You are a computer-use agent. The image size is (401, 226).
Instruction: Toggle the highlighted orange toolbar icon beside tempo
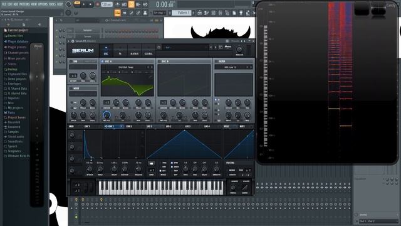[x=131, y=4]
